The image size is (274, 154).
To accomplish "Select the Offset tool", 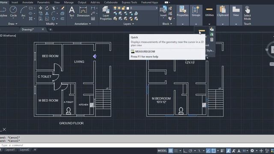I will (x=63, y=18).
